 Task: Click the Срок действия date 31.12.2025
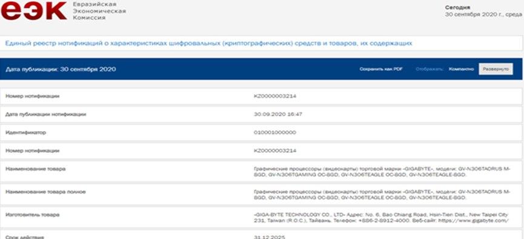pyautogui.click(x=270, y=237)
